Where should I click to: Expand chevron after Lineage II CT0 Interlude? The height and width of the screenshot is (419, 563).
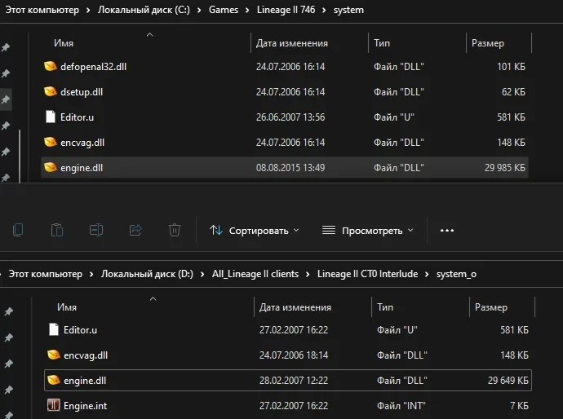(x=427, y=274)
